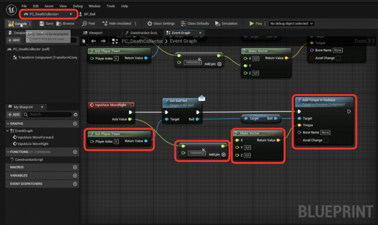Image resolution: width=378 pixels, height=225 pixels.
Task: Open the debug object selector dropdown
Action: (292, 23)
